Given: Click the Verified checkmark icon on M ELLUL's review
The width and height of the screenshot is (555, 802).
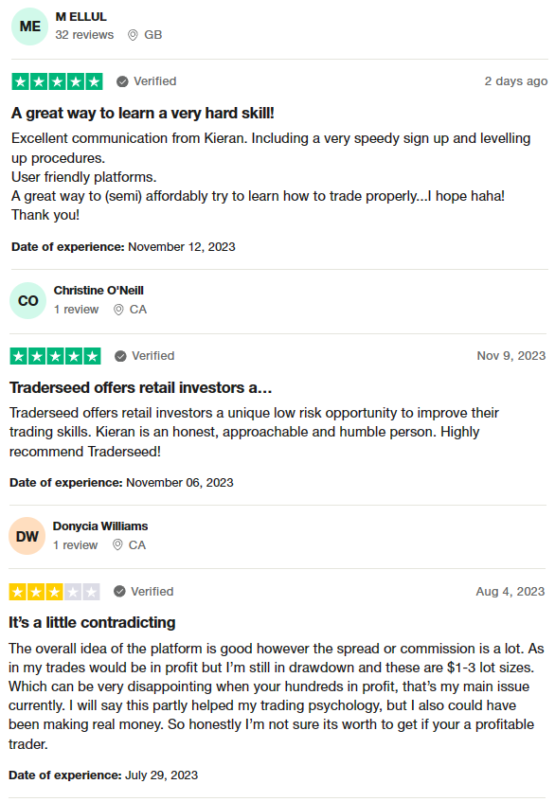Looking at the screenshot, I should (122, 81).
